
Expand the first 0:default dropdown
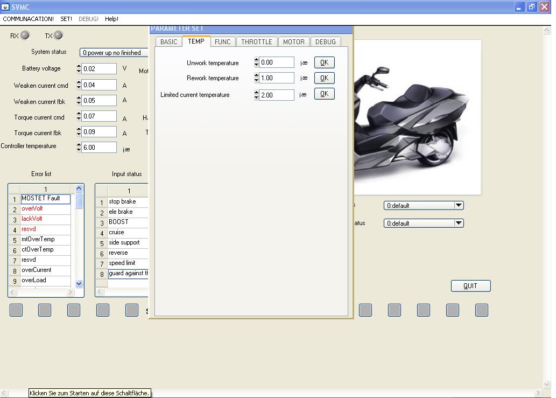(x=458, y=205)
